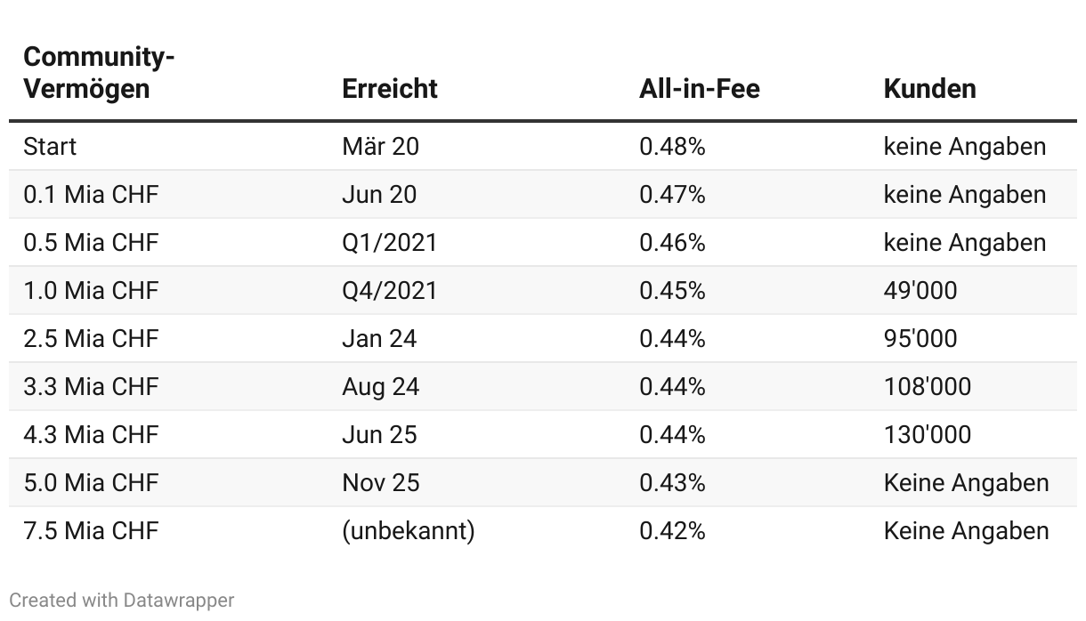Screen dimensions: 1086x621
Task: Click the Start row label
Action: (50, 147)
